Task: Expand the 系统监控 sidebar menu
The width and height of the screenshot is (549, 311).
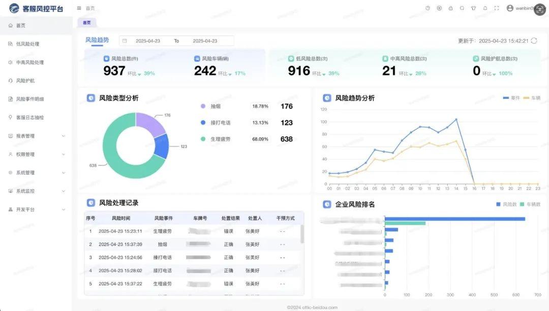Action: tap(36, 191)
